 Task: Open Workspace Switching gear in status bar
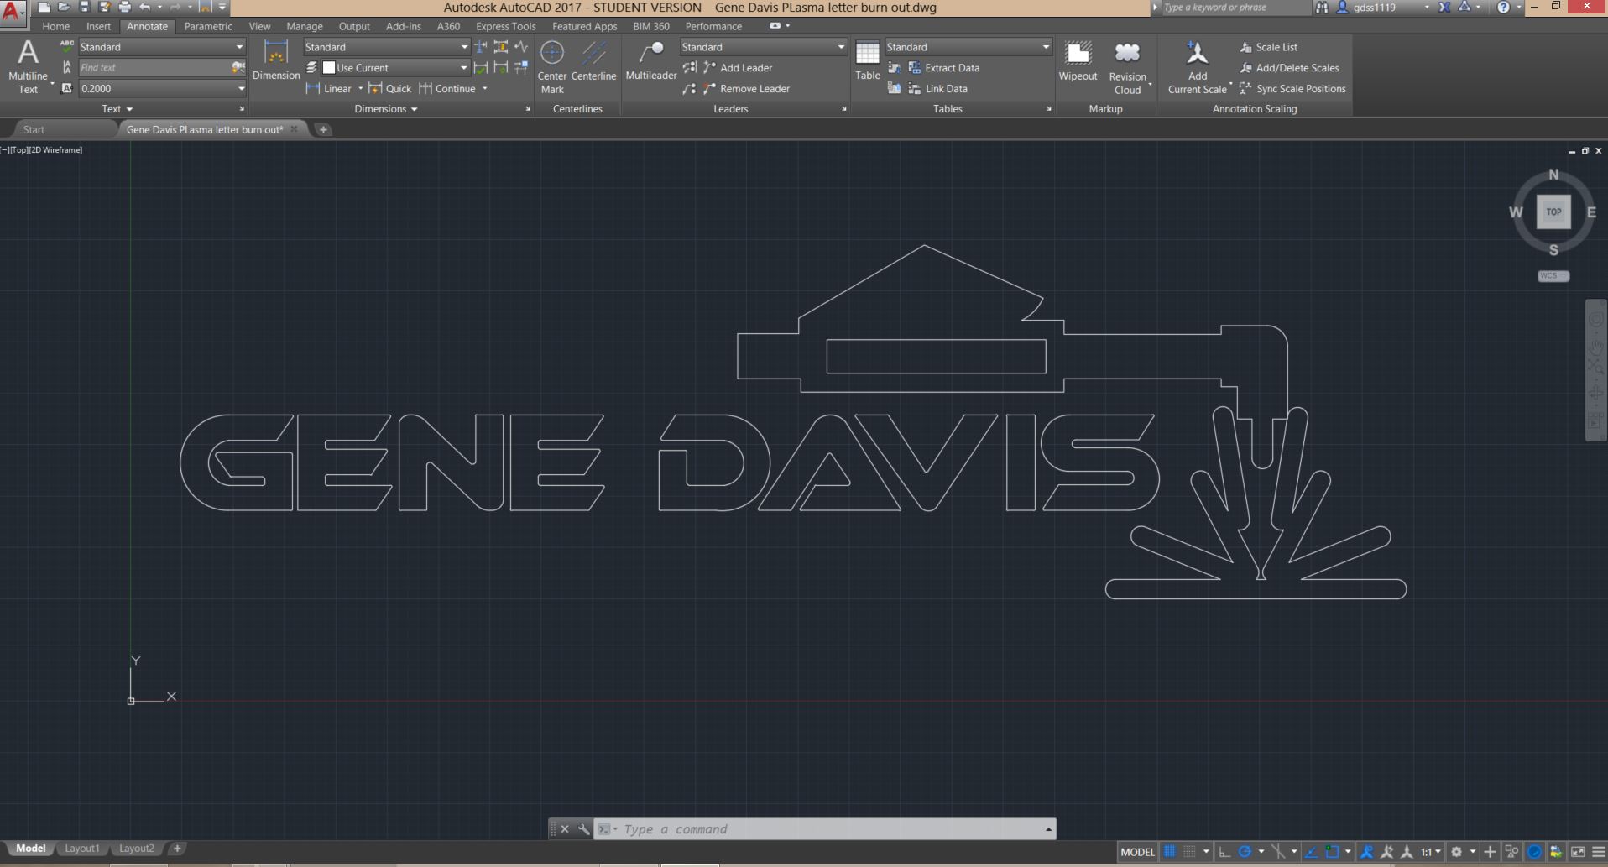(x=1456, y=852)
